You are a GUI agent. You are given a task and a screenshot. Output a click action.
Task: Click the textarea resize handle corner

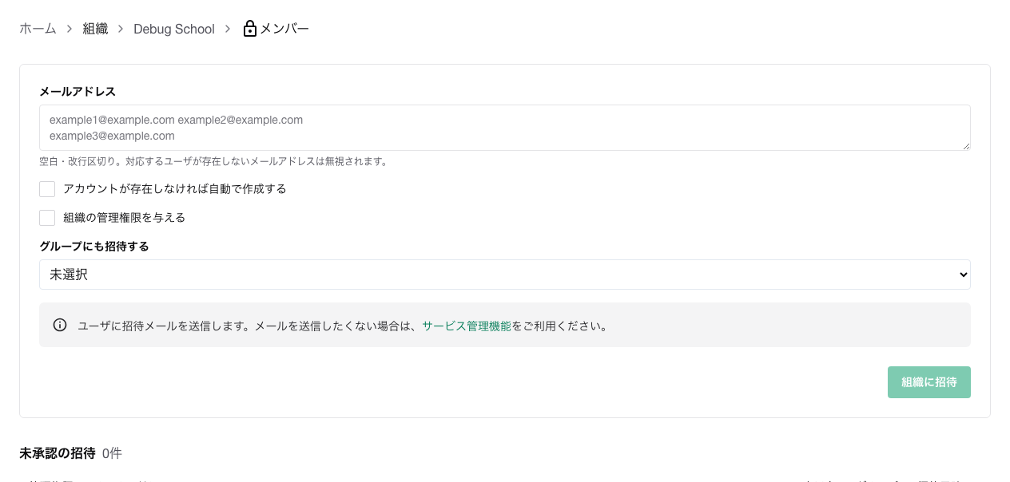point(966,147)
